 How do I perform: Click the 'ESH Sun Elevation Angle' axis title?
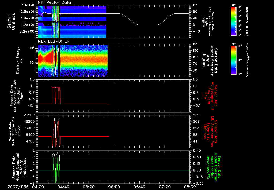pos(208,21)
